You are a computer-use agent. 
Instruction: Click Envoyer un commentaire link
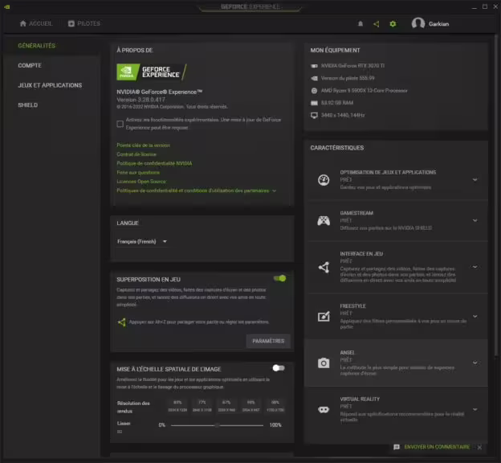click(x=437, y=447)
